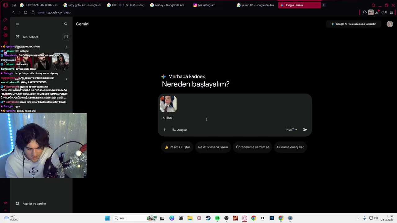The height and width of the screenshot is (223, 397).
Task: Switch to sexy gotik kız tab
Action: 82,5
